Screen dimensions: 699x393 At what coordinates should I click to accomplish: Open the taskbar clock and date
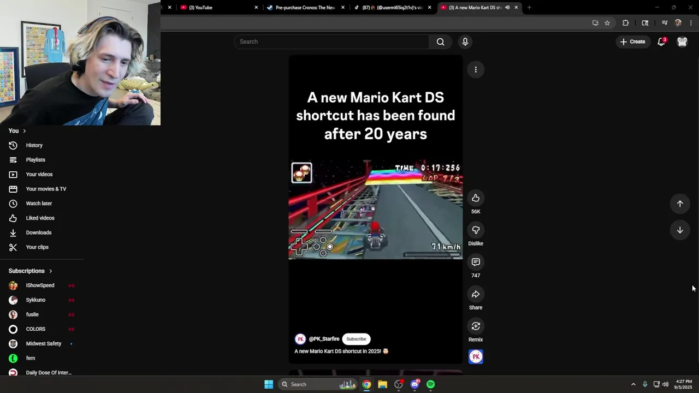[x=684, y=384]
